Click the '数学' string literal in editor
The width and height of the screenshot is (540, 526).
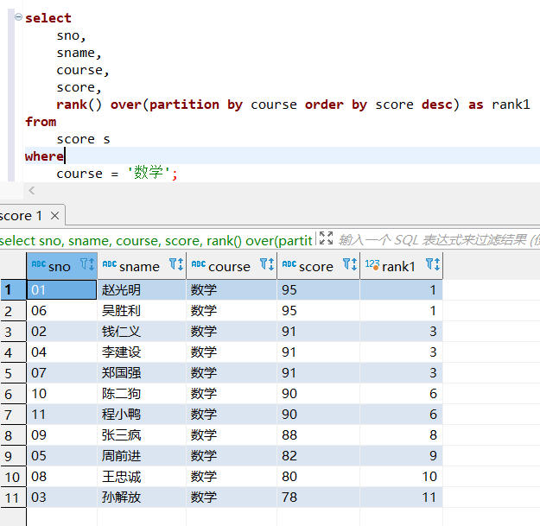(149, 172)
